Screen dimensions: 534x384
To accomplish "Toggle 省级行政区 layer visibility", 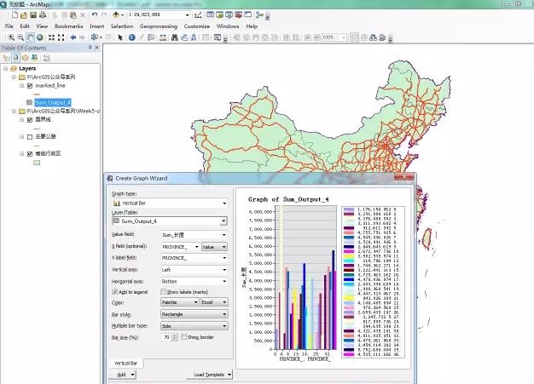I will pos(30,153).
